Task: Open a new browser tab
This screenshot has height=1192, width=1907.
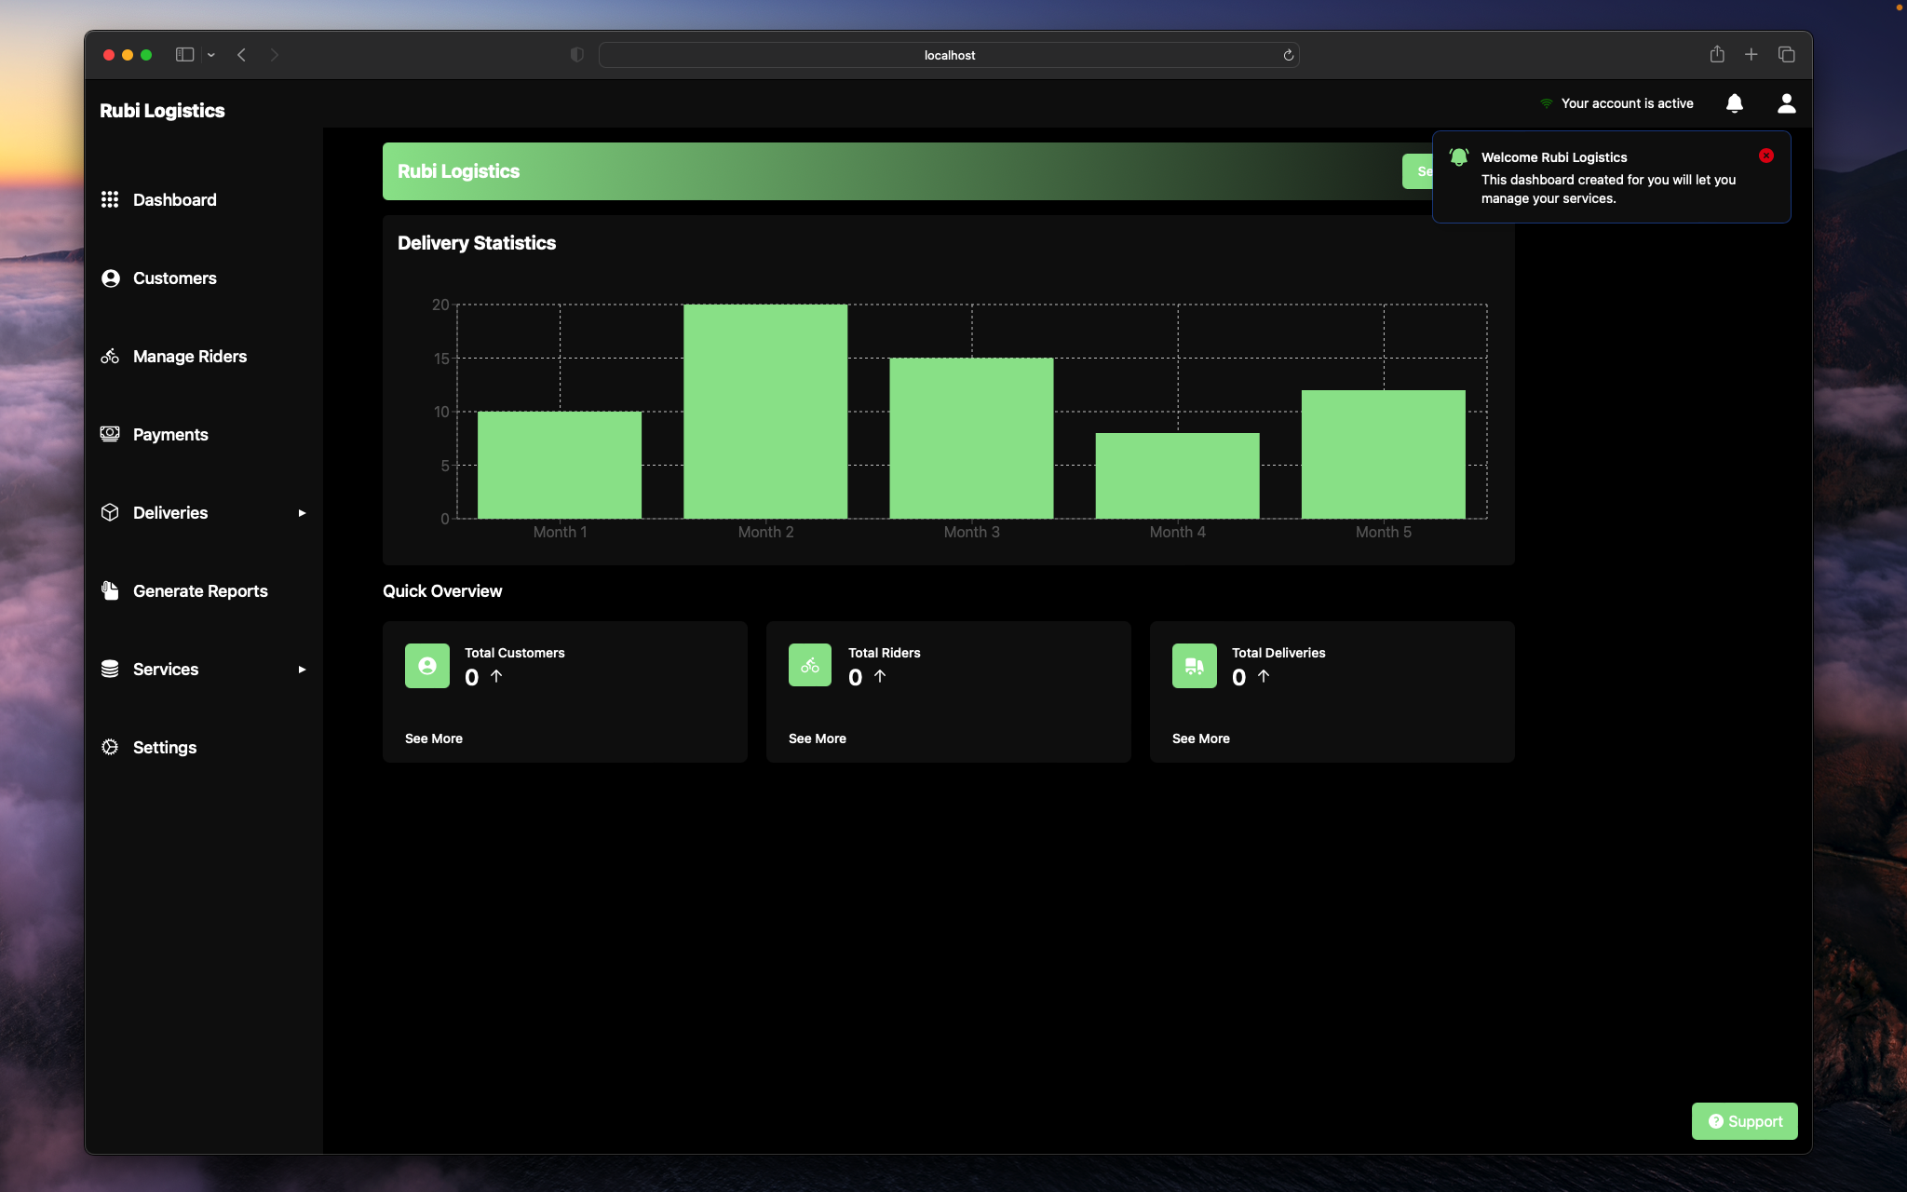Action: [1751, 55]
